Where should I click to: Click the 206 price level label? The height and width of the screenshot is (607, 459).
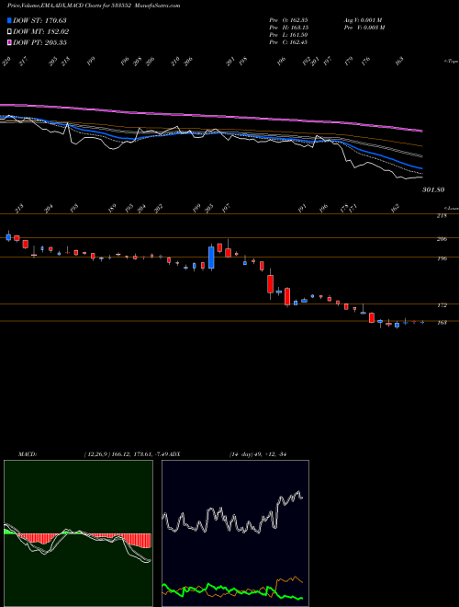[442, 239]
